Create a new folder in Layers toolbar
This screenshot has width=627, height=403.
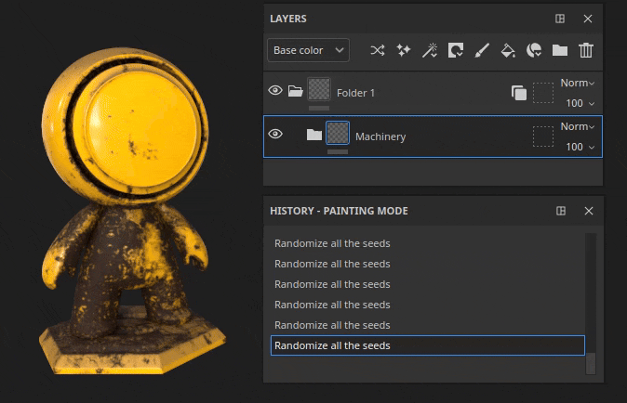[x=560, y=50]
